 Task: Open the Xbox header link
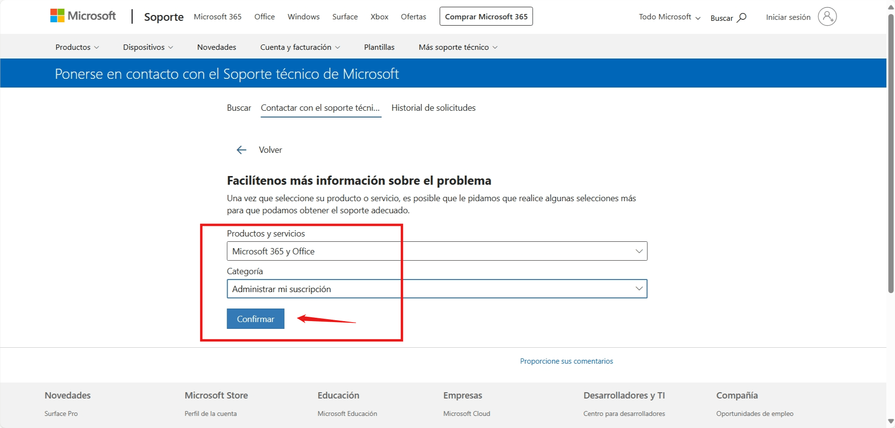[x=380, y=16]
